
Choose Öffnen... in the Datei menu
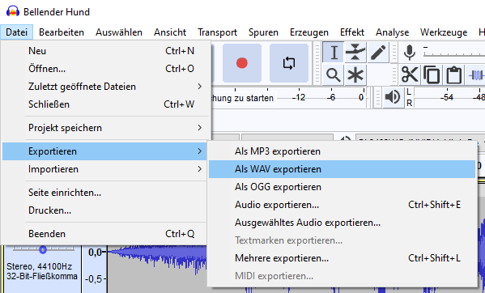coord(106,68)
